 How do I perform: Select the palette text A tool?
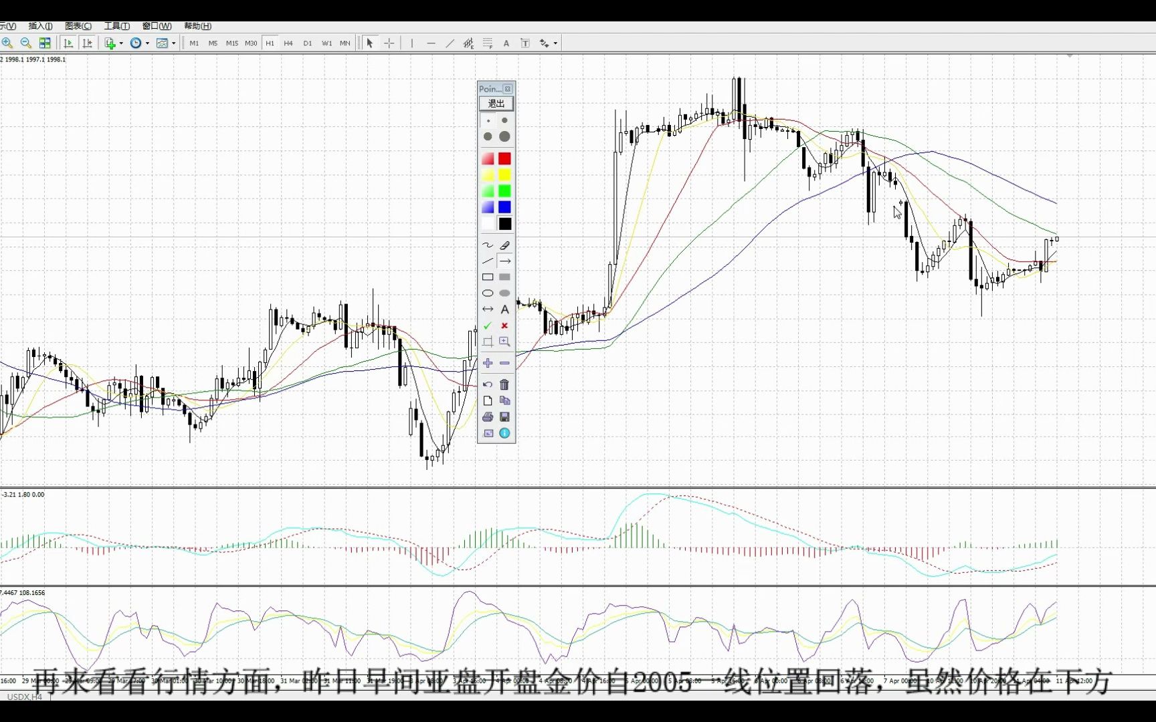pos(504,310)
